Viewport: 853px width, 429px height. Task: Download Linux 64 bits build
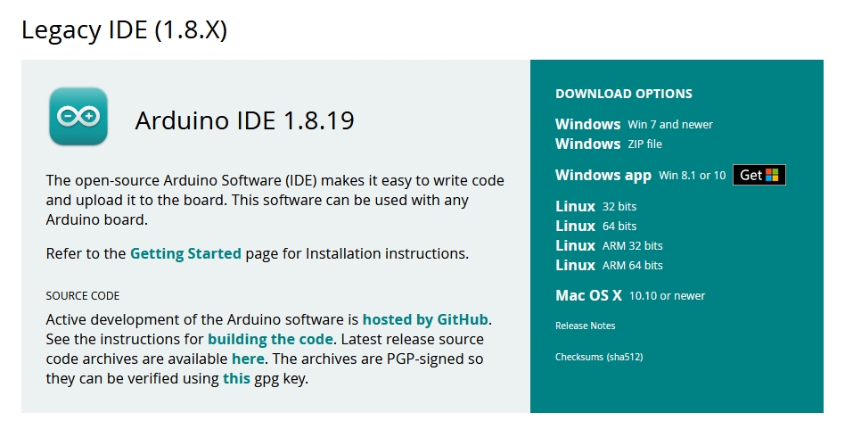(x=595, y=226)
